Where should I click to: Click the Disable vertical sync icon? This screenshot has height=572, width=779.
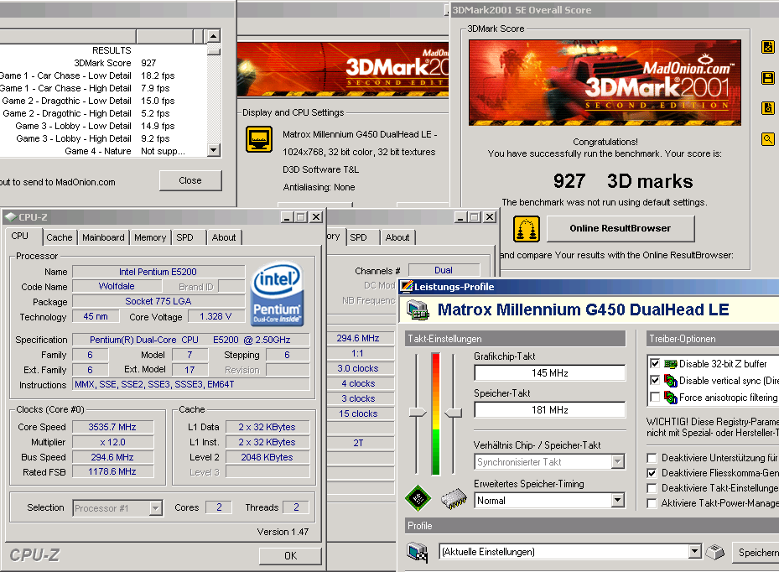pos(671,381)
